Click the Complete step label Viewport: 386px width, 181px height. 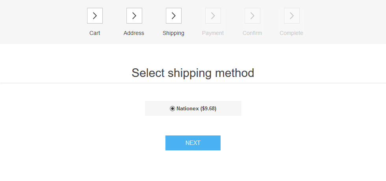click(291, 33)
